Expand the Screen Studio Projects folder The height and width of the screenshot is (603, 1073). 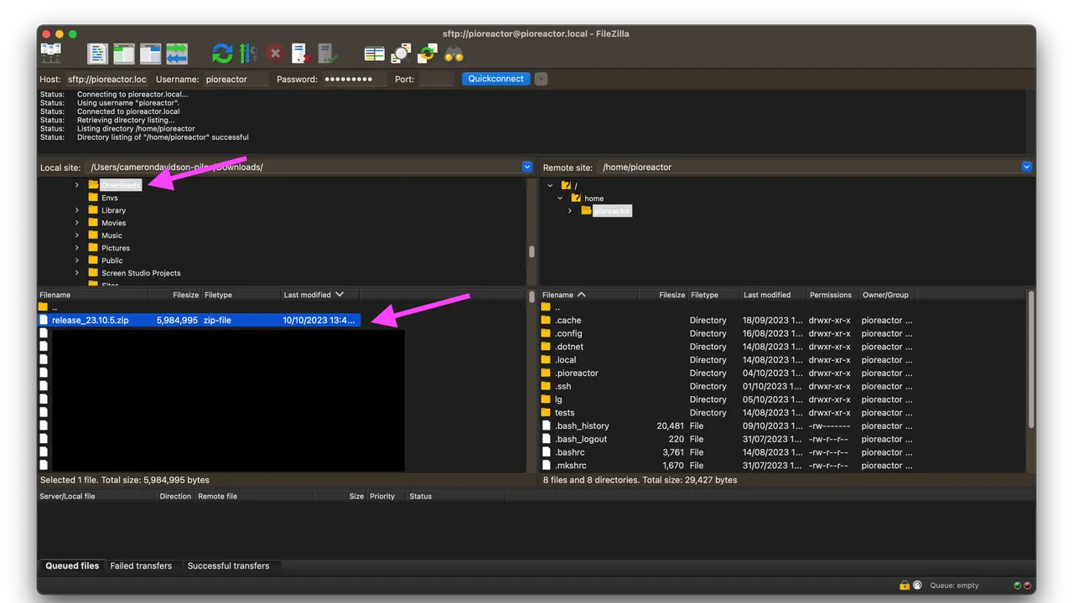[x=77, y=273]
